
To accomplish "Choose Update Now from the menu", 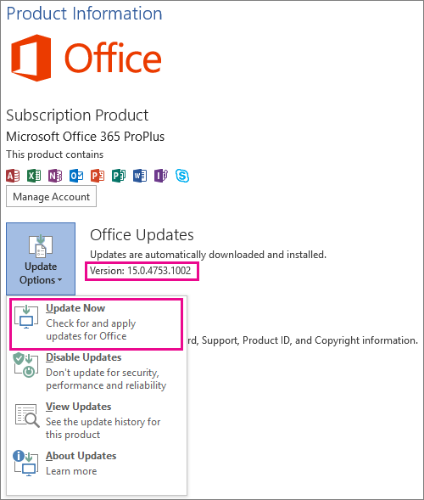I will (96, 323).
